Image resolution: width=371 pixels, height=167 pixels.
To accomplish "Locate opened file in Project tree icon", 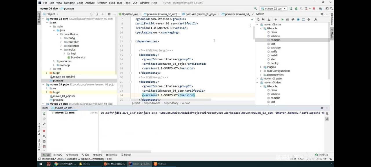I will (x=92, y=14).
